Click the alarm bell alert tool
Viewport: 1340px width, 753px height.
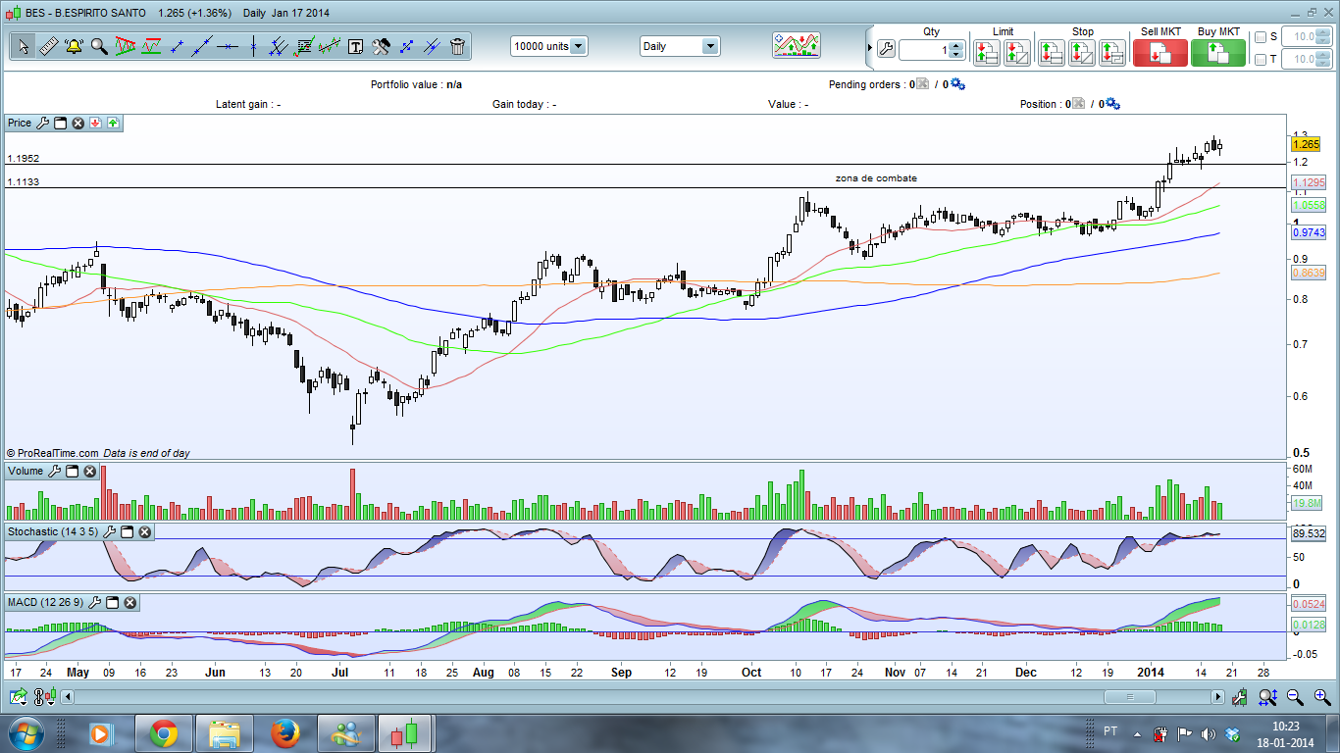pos(74,46)
